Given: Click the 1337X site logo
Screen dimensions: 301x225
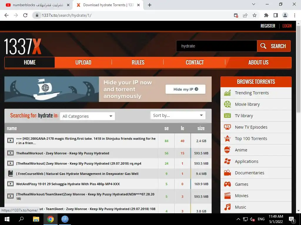Looking at the screenshot, I should tap(23, 46).
